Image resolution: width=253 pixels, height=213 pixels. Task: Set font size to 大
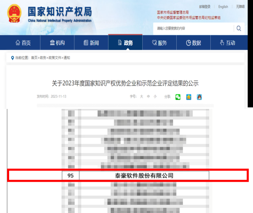point(141,97)
